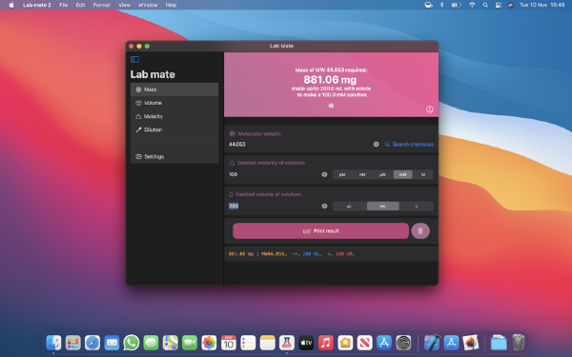572x357 pixels.
Task: Open the Molarity calculator in sidebar
Action: coord(174,116)
